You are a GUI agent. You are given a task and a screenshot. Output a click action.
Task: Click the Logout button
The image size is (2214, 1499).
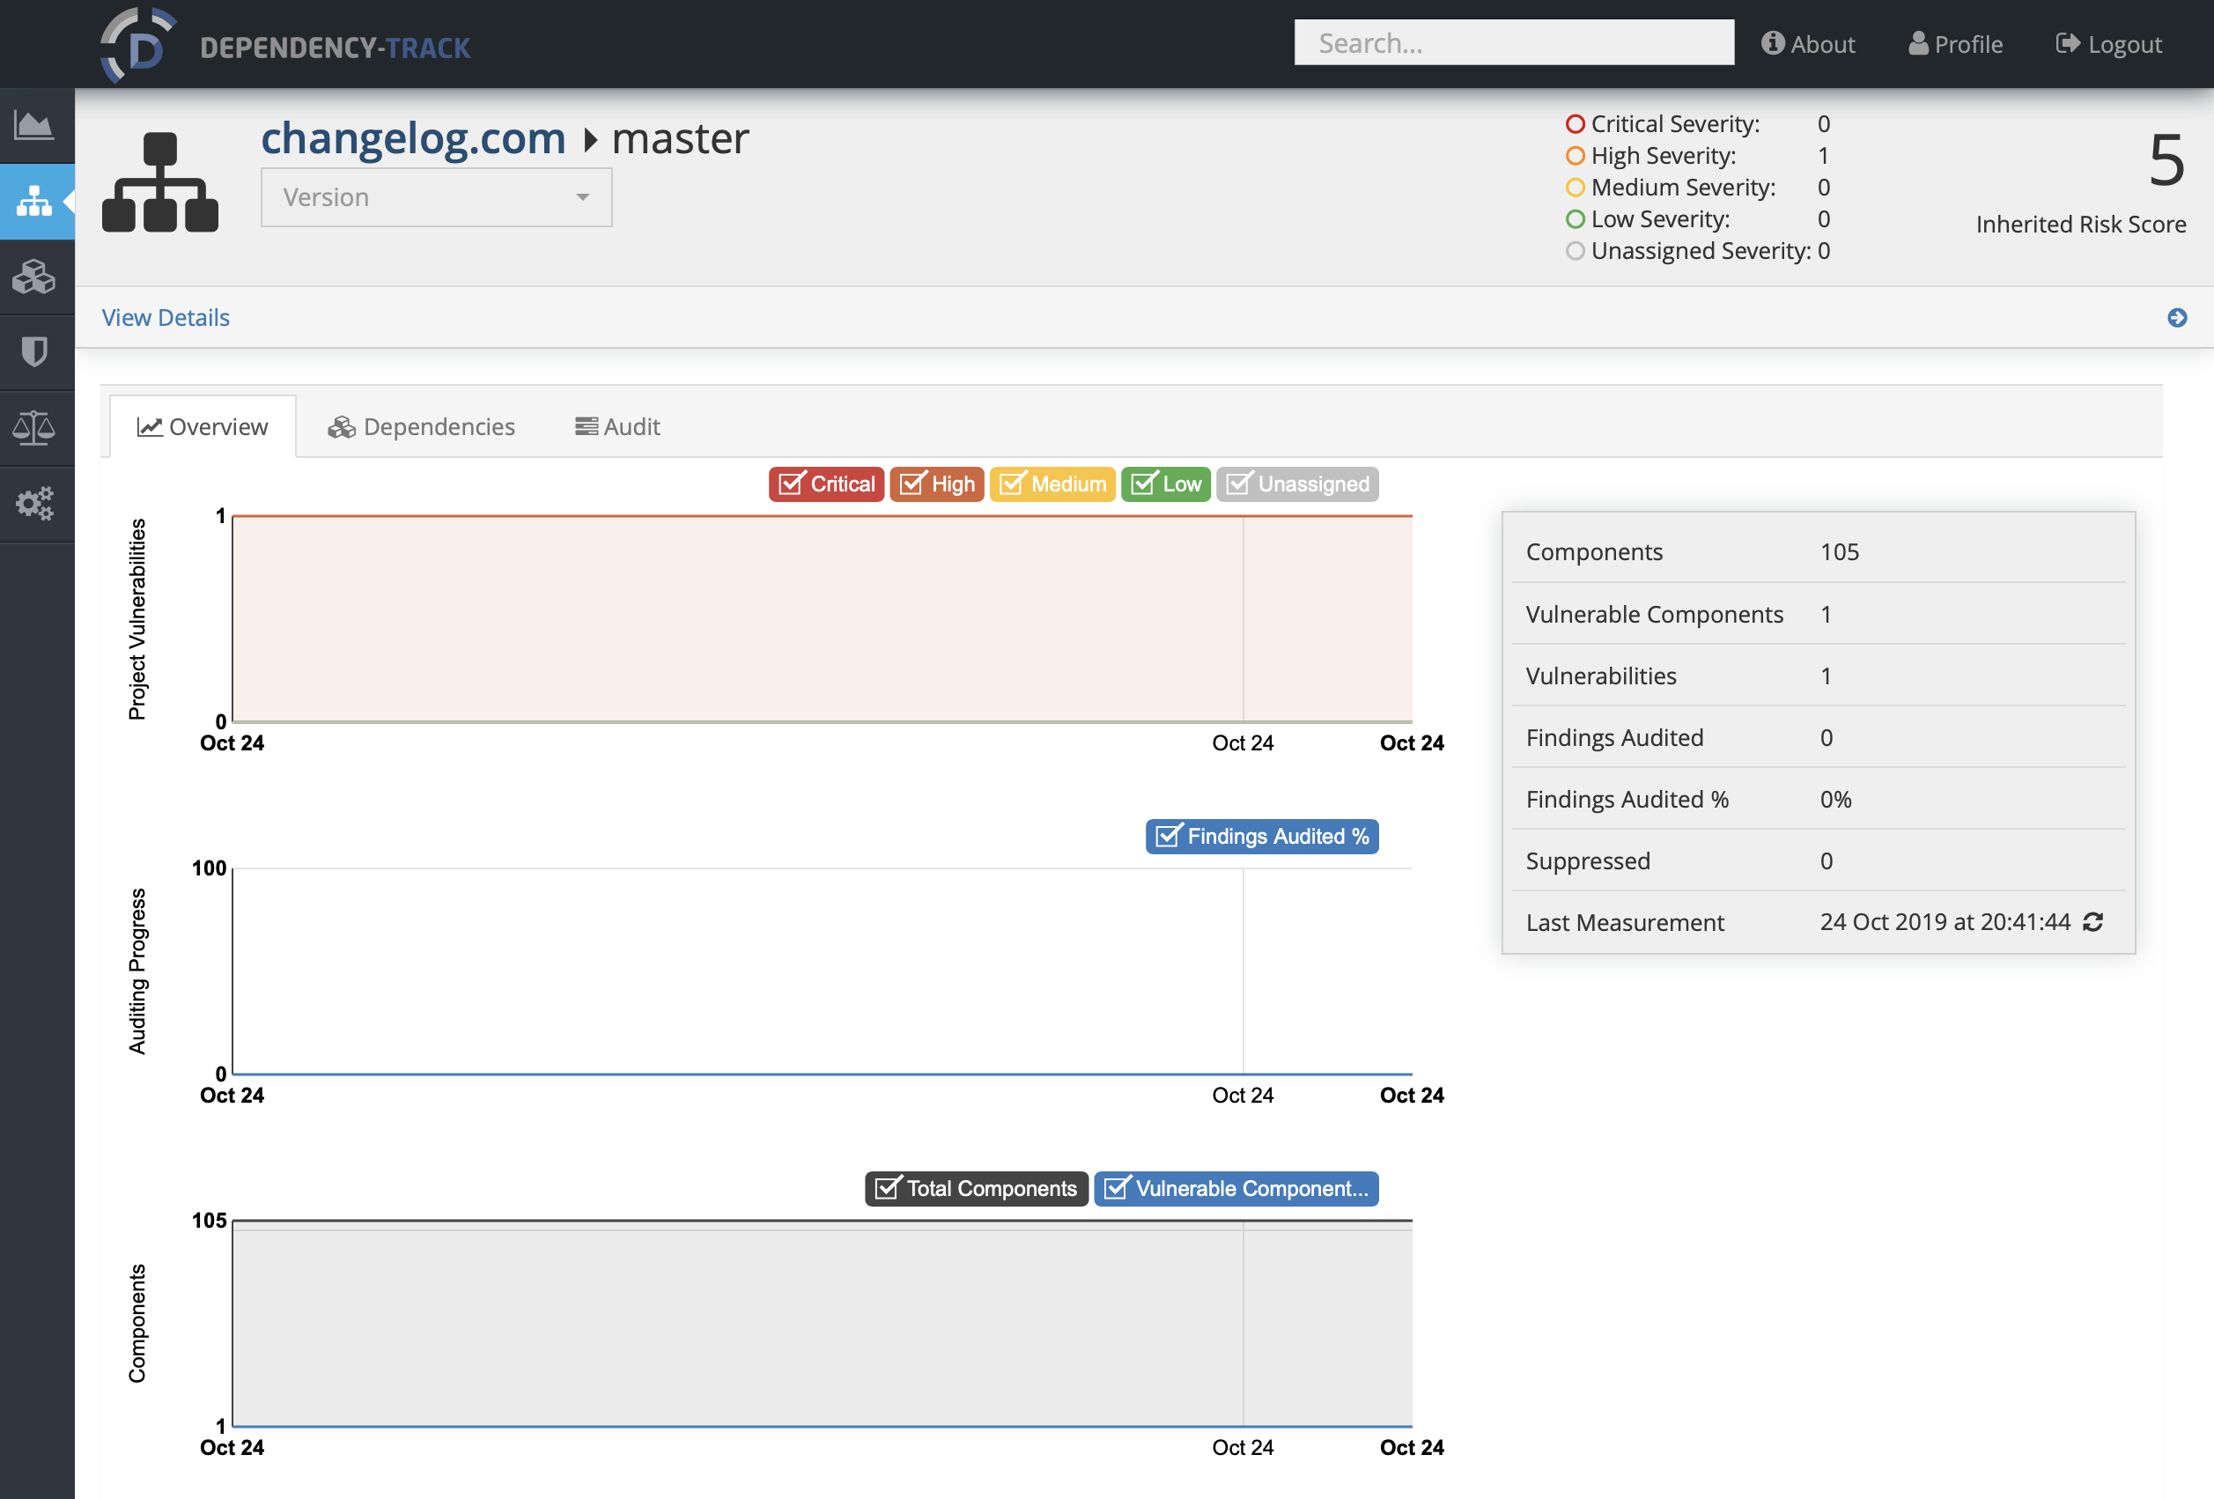point(2110,41)
